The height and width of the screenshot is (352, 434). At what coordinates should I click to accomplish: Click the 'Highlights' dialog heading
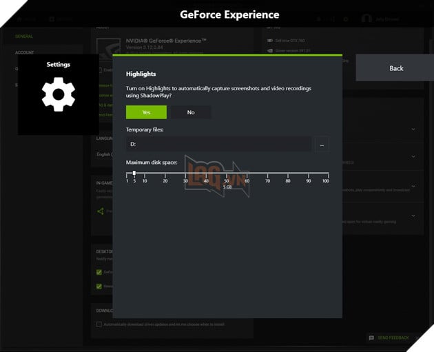[x=141, y=74]
